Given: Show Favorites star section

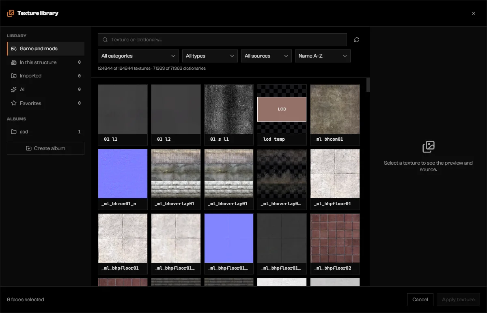Looking at the screenshot, I should (x=45, y=103).
